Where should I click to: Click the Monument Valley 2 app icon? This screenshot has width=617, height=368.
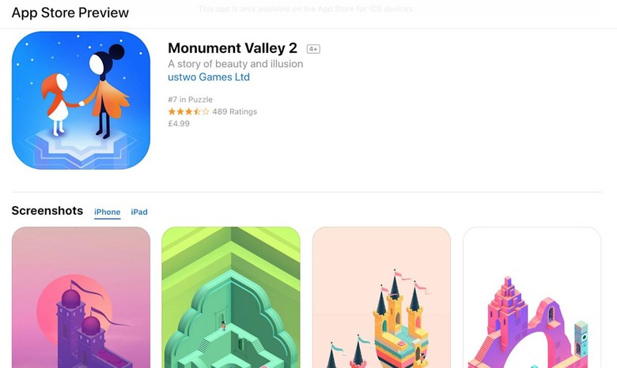click(x=81, y=100)
